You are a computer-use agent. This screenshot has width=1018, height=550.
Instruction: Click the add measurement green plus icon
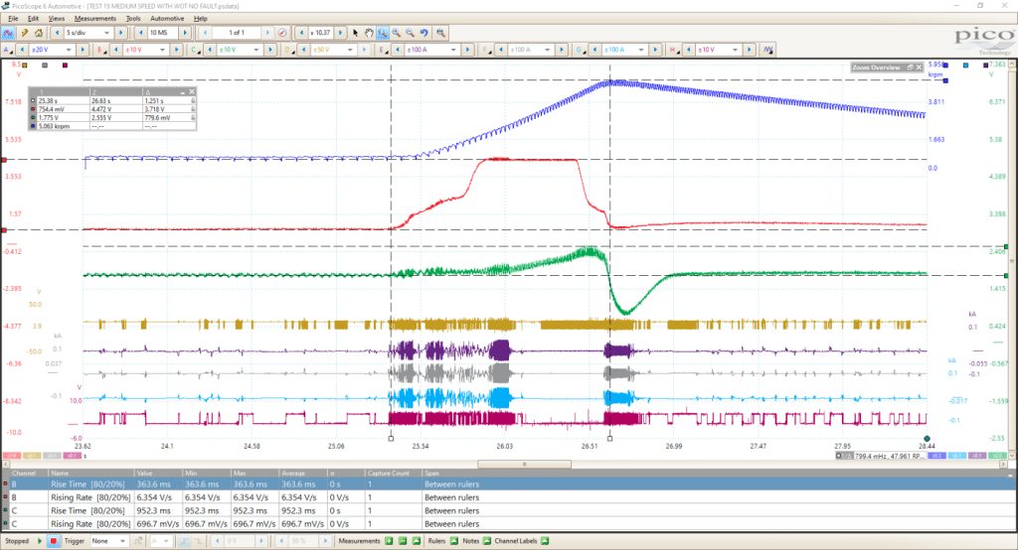(389, 541)
